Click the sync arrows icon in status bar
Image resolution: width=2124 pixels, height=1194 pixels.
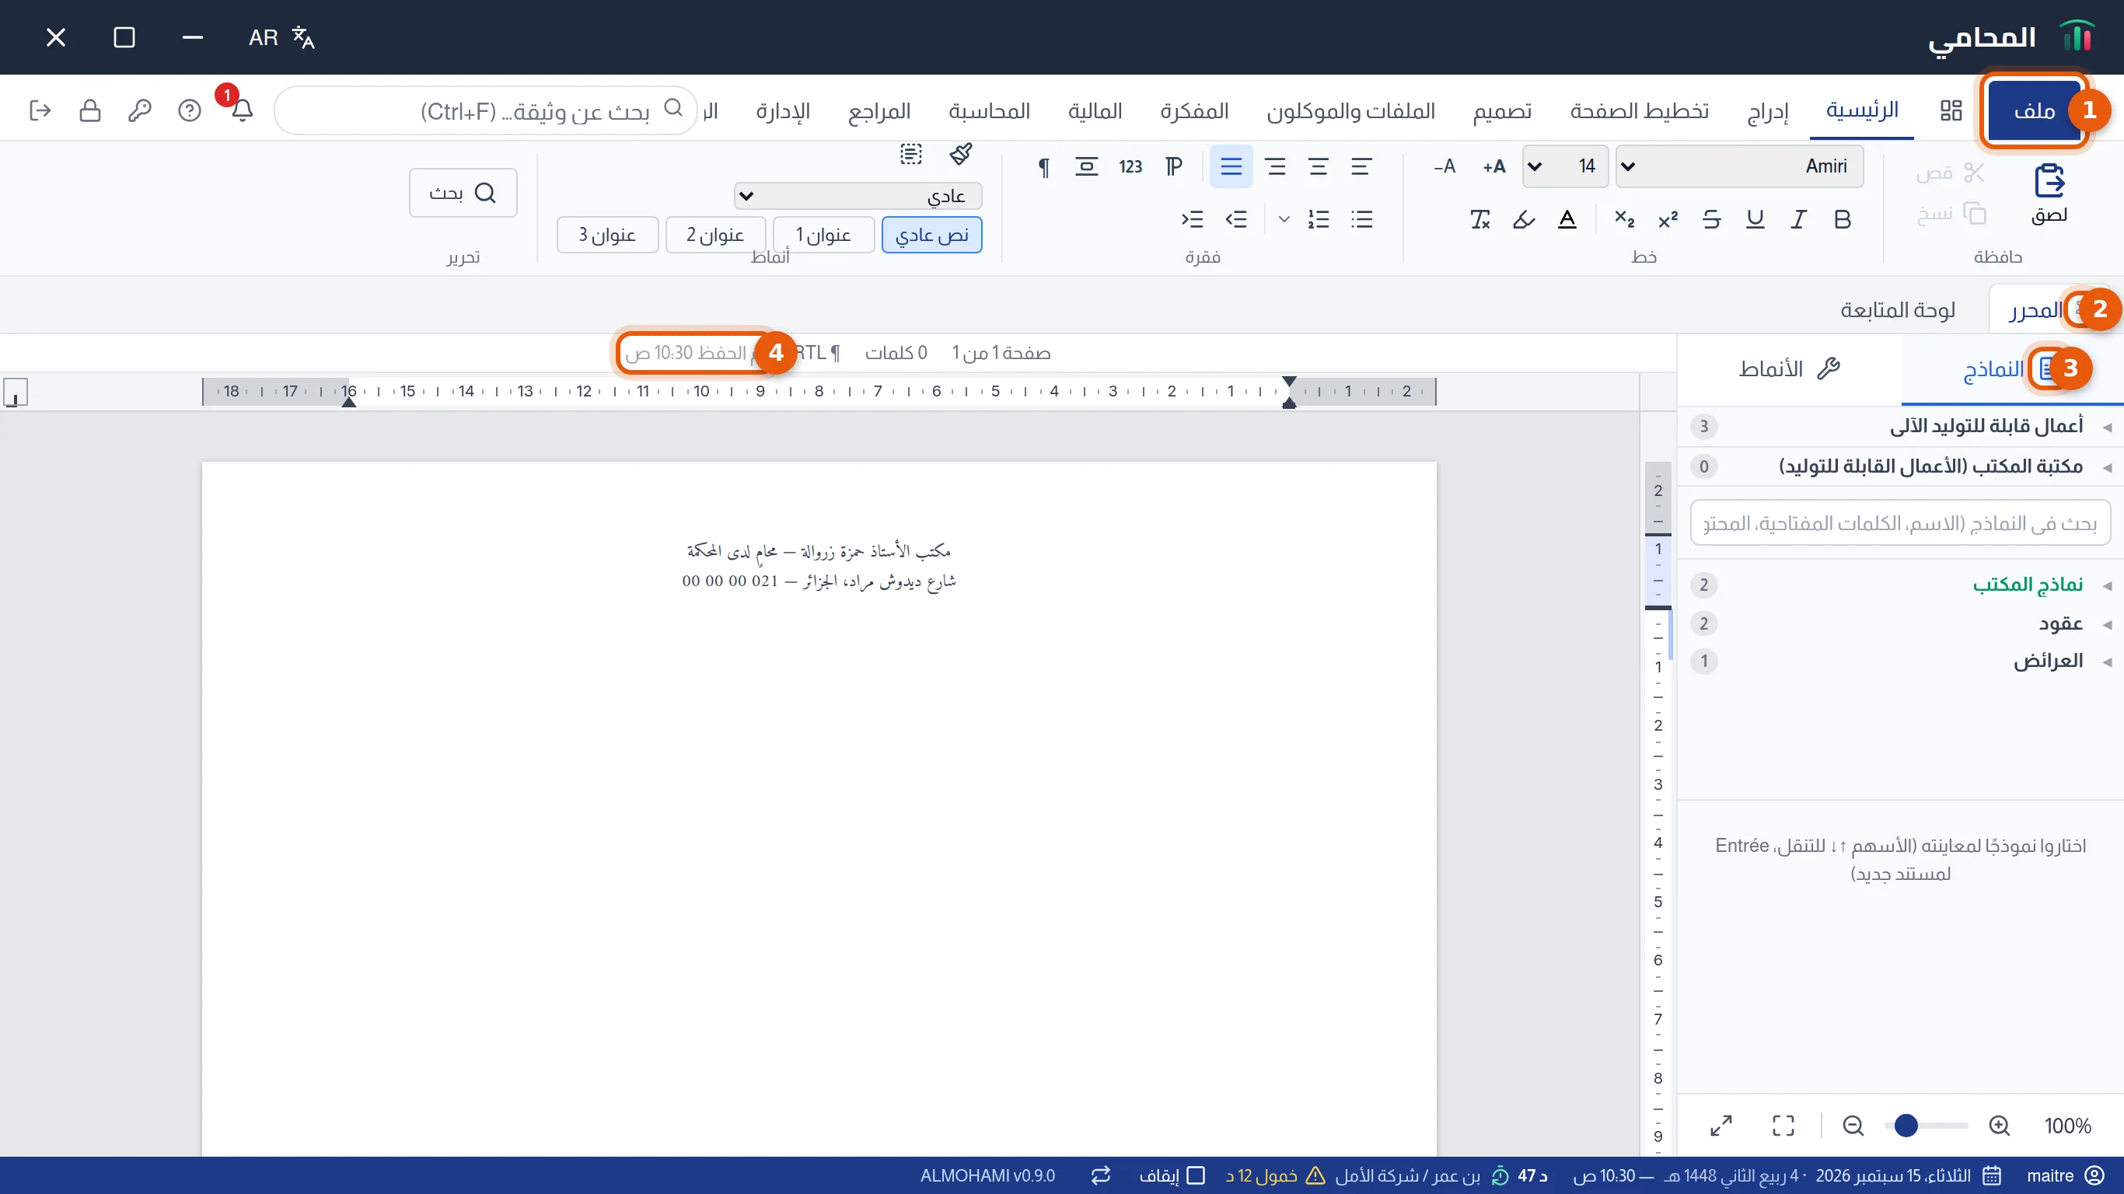click(1101, 1175)
